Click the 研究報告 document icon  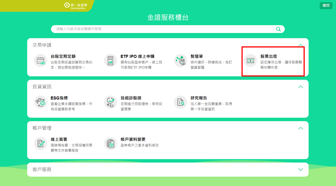[x=180, y=102]
